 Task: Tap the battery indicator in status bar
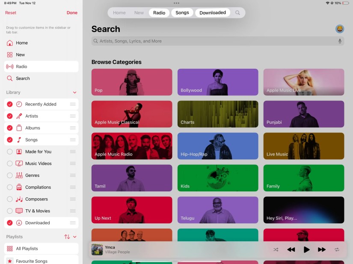click(x=346, y=3)
